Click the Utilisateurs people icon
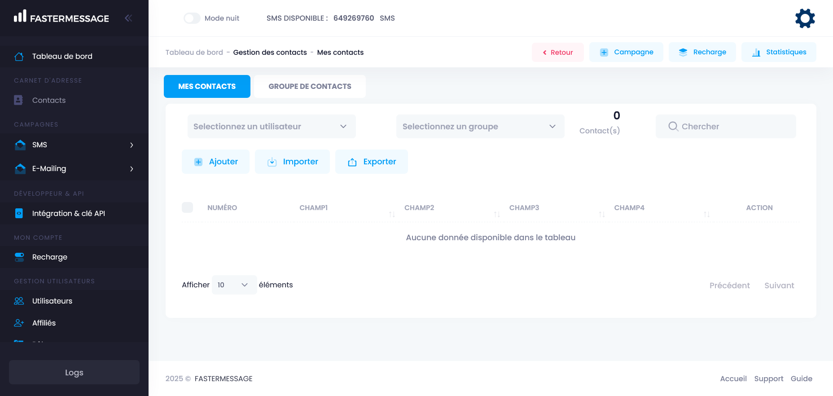Image resolution: width=833 pixels, height=396 pixels. click(19, 301)
